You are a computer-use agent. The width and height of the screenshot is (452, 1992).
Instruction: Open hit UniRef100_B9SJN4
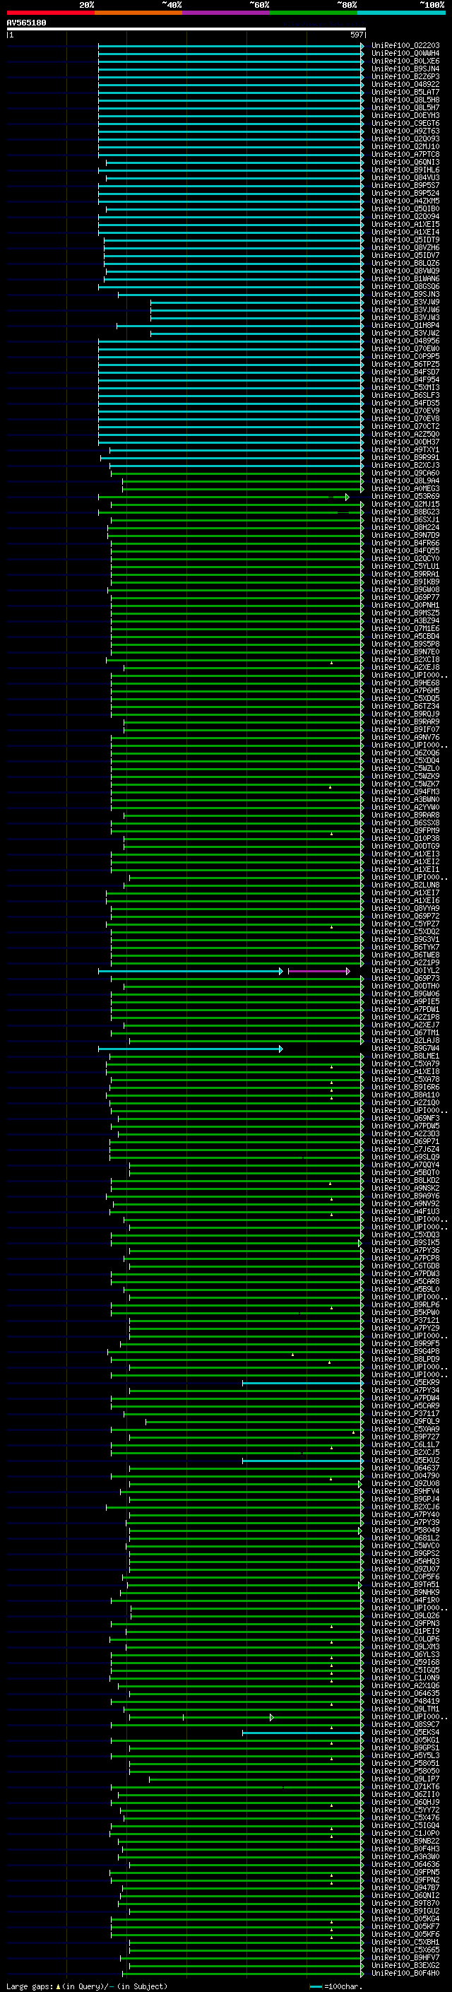click(405, 69)
